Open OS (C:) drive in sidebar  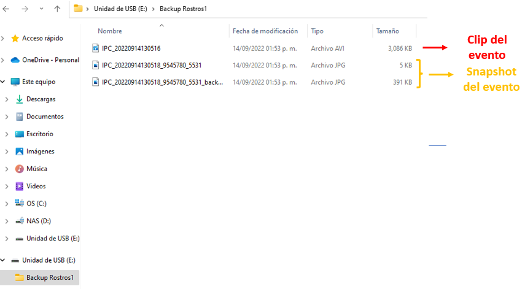click(36, 203)
